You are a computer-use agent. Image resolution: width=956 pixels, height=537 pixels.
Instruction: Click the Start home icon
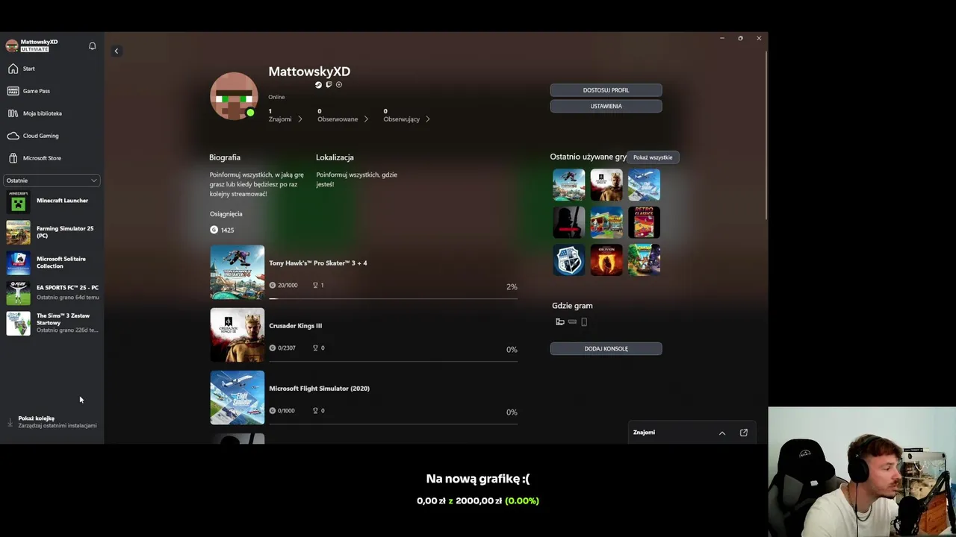pos(13,69)
